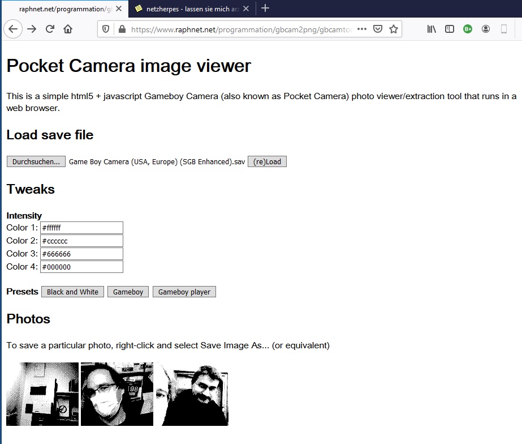Screen dimensions: 522x444
Task: Open the Library bookshelf menu
Action: [x=432, y=29]
